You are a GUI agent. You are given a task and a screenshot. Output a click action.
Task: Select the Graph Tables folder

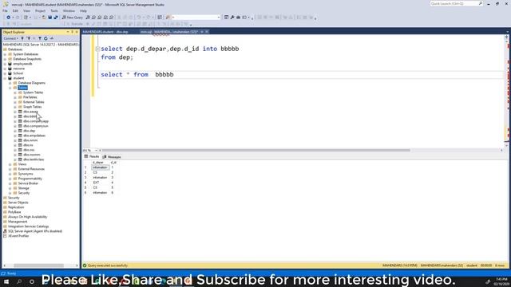[x=32, y=107]
